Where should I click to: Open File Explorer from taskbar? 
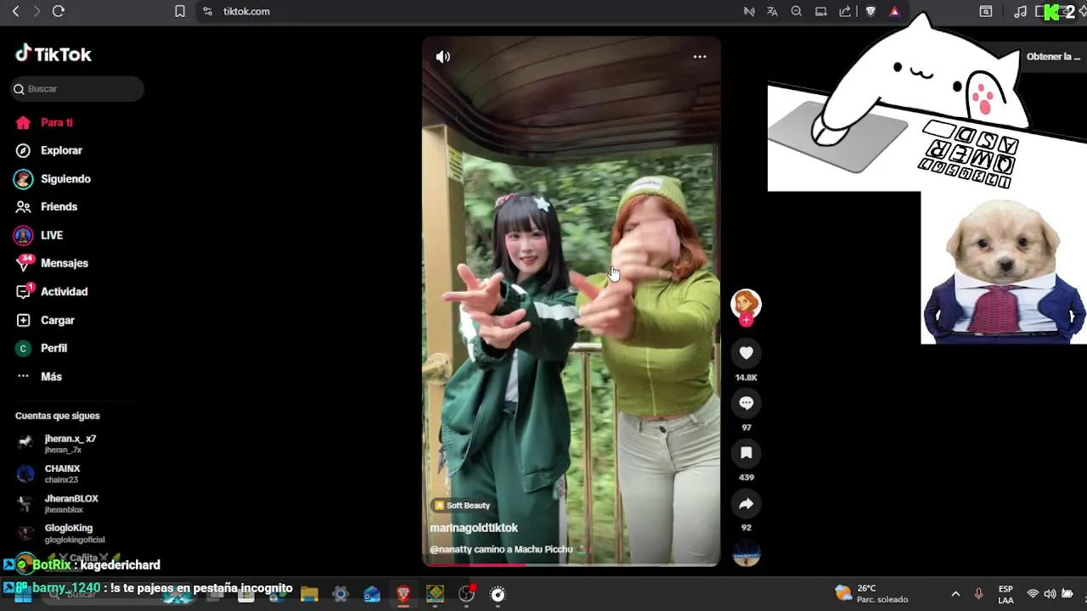pyautogui.click(x=309, y=595)
